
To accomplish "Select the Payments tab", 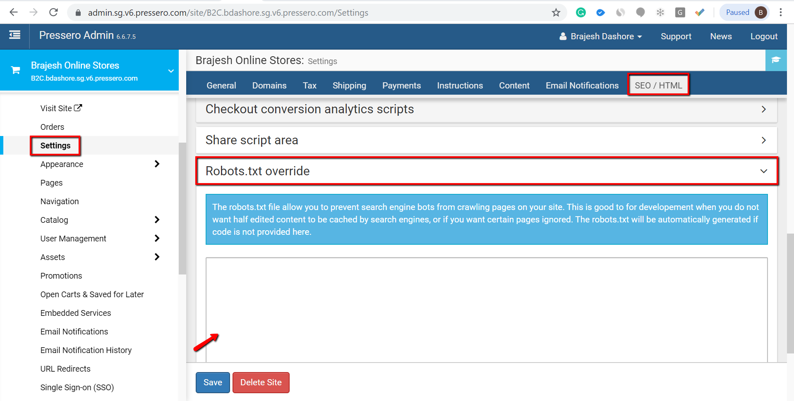I will pyautogui.click(x=401, y=86).
